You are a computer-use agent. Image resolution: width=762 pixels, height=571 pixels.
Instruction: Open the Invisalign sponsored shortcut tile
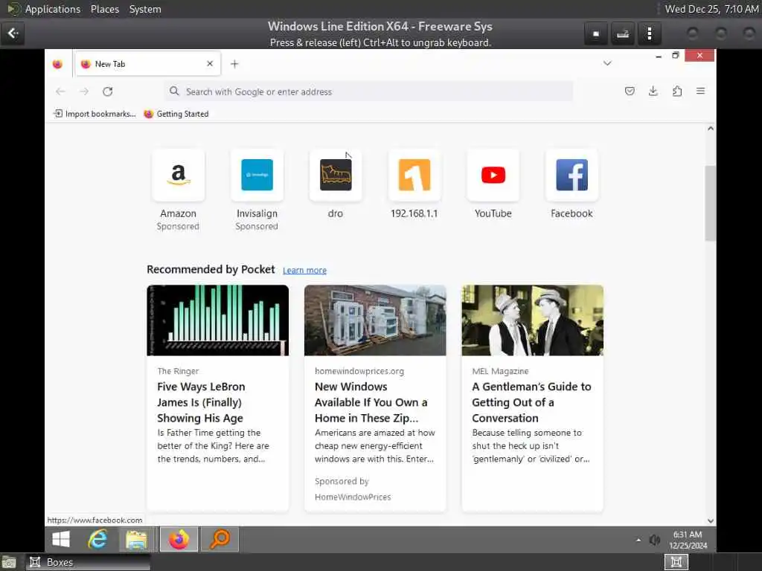pos(257,175)
